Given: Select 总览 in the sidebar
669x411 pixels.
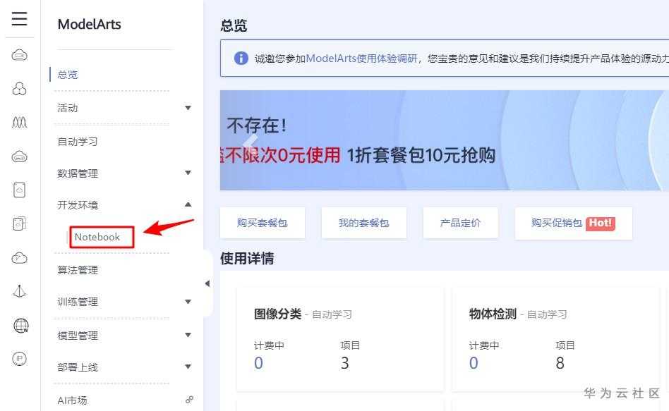Looking at the screenshot, I should (68, 75).
